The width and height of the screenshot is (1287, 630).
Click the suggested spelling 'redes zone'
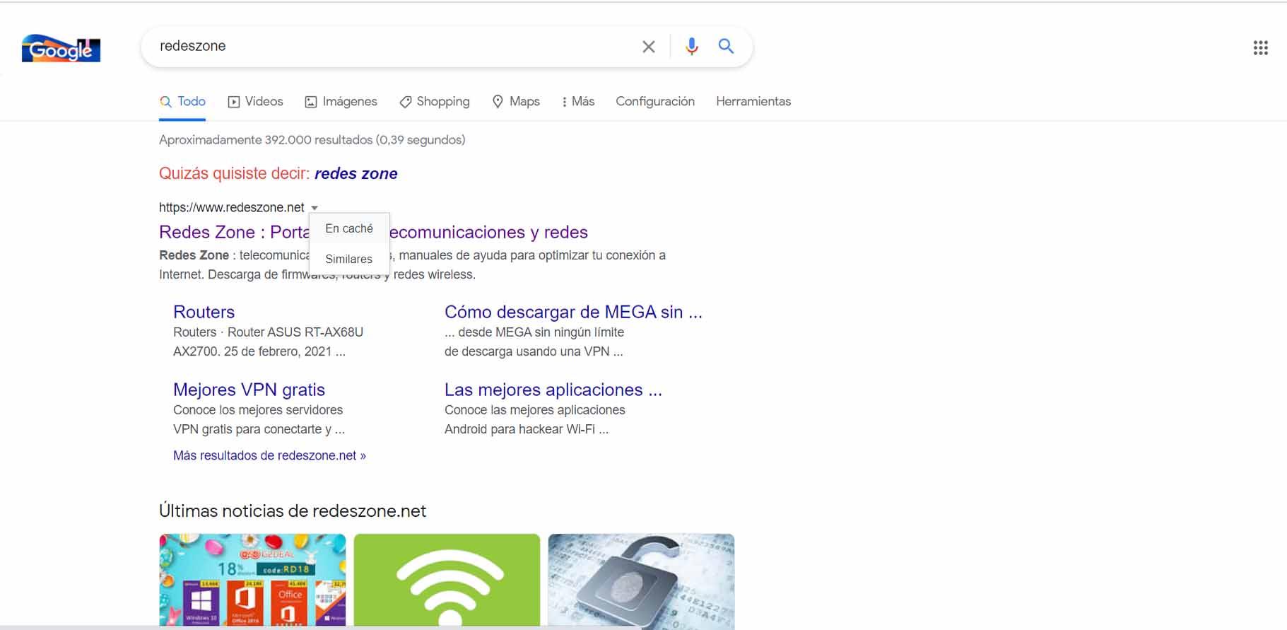click(356, 174)
